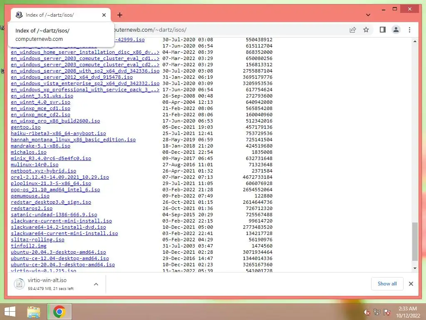Download tinfoil2.img
The image size is (426, 320).
point(29,246)
